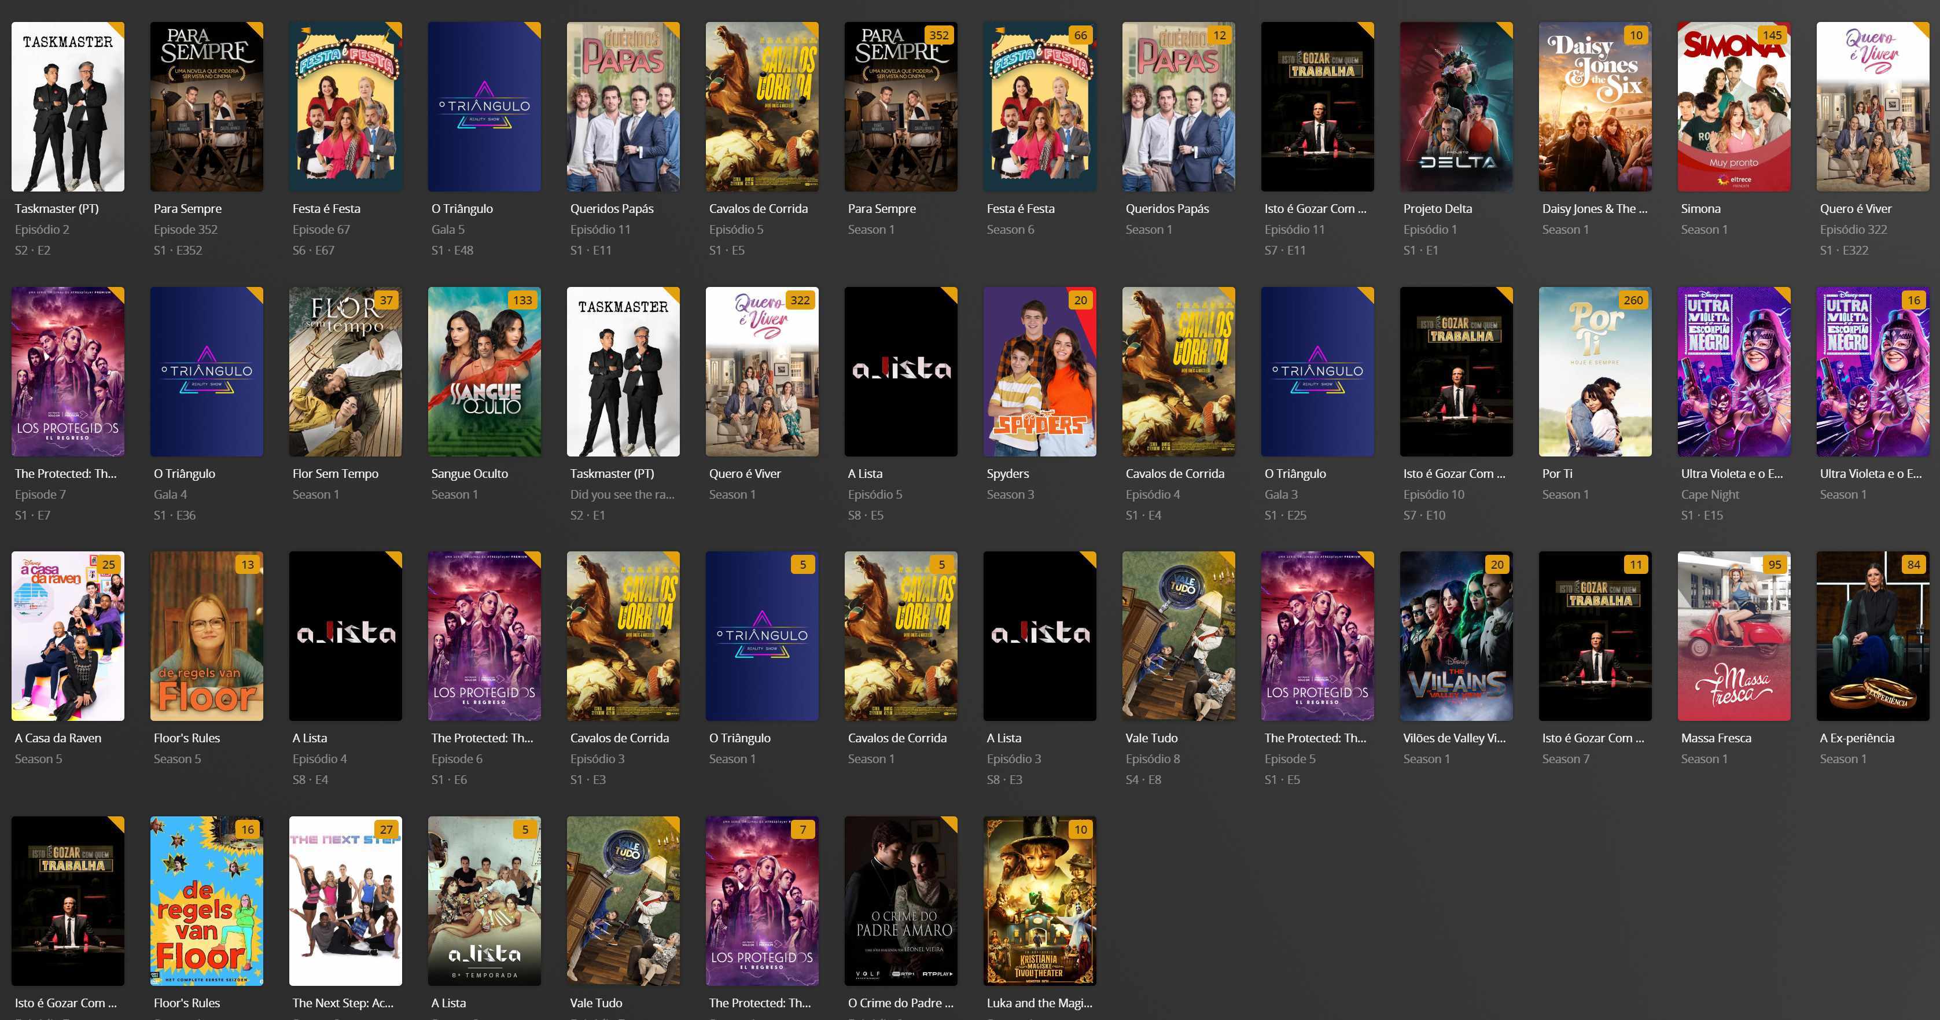Open the Cavalos de Corrida Season 1 poster

[901, 636]
